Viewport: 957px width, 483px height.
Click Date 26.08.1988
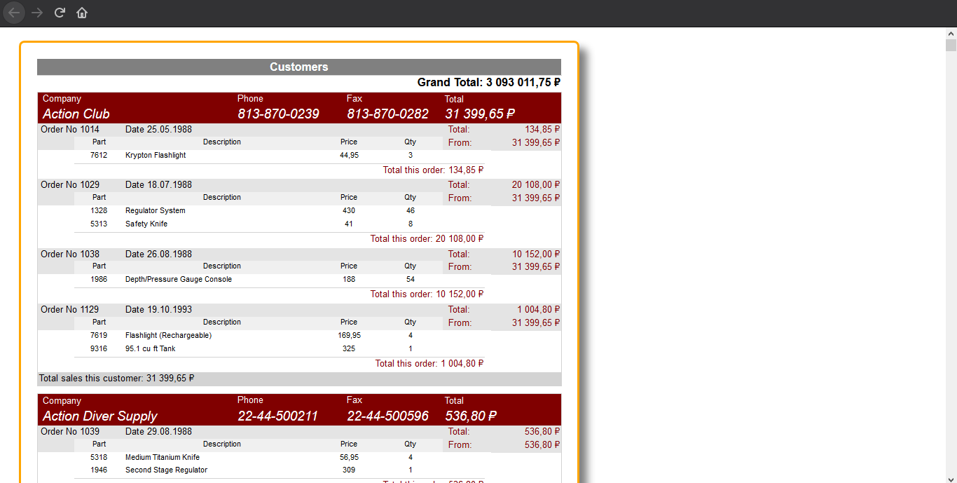pyautogui.click(x=158, y=254)
